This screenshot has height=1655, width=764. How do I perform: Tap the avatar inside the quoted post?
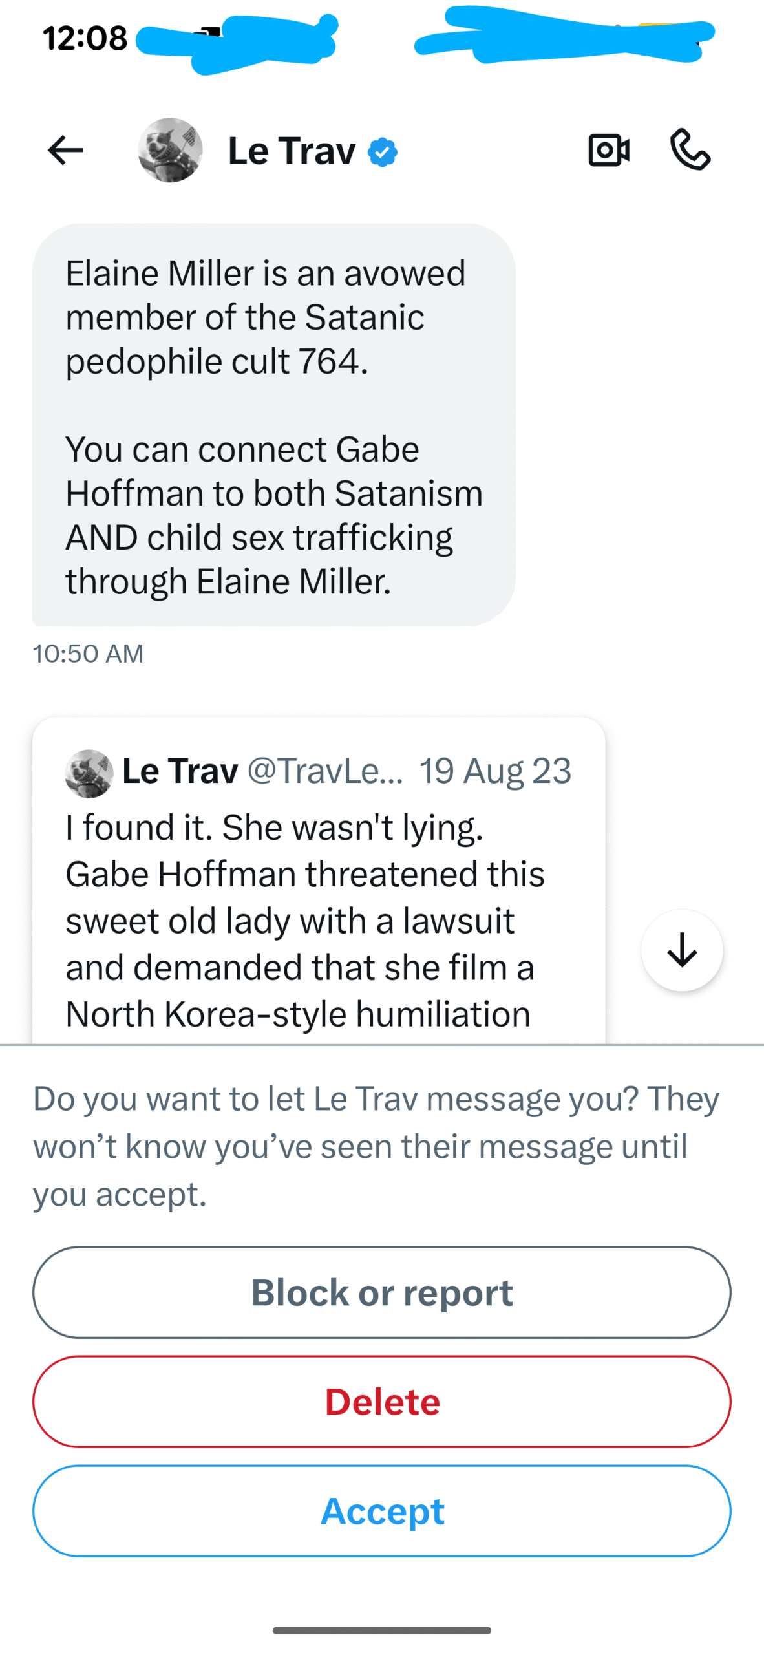pyautogui.click(x=89, y=773)
